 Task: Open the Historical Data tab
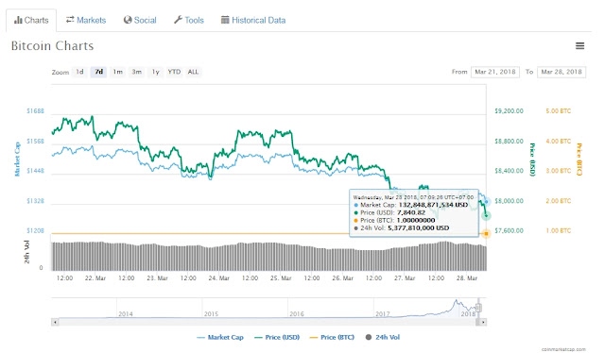pyautogui.click(x=253, y=20)
